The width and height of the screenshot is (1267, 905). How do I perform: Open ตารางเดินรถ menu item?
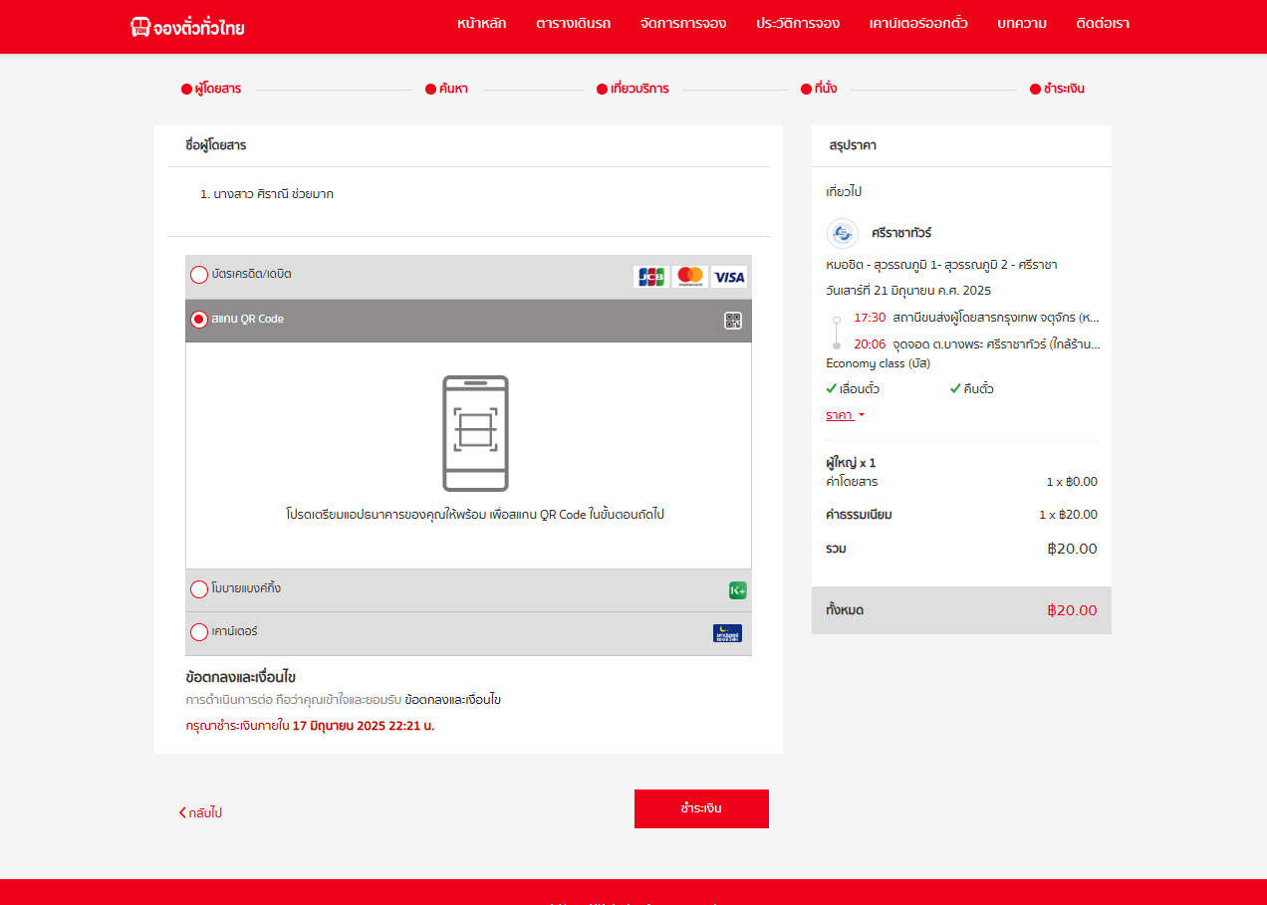click(573, 23)
